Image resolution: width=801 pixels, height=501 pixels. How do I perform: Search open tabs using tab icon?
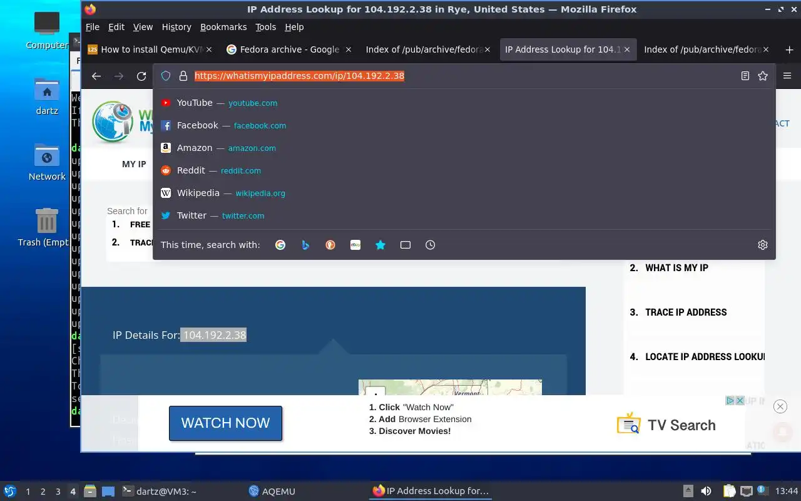coord(406,245)
